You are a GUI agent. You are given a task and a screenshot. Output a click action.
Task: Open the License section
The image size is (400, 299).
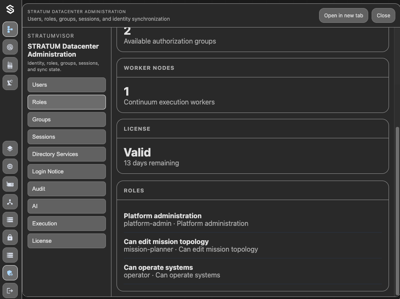(67, 241)
